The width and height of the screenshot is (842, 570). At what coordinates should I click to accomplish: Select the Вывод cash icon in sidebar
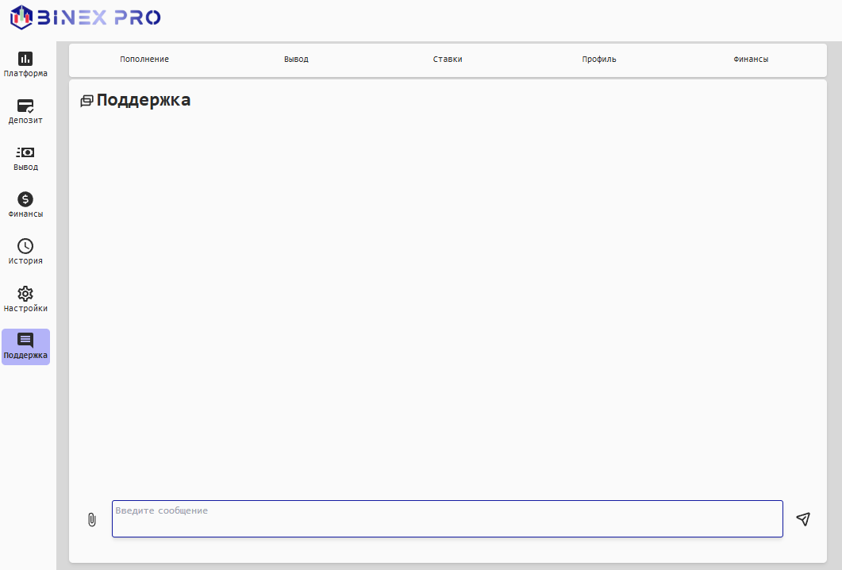(x=25, y=152)
